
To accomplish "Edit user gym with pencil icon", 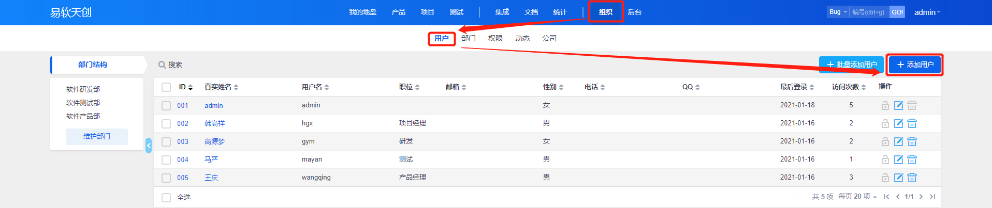I will point(899,141).
